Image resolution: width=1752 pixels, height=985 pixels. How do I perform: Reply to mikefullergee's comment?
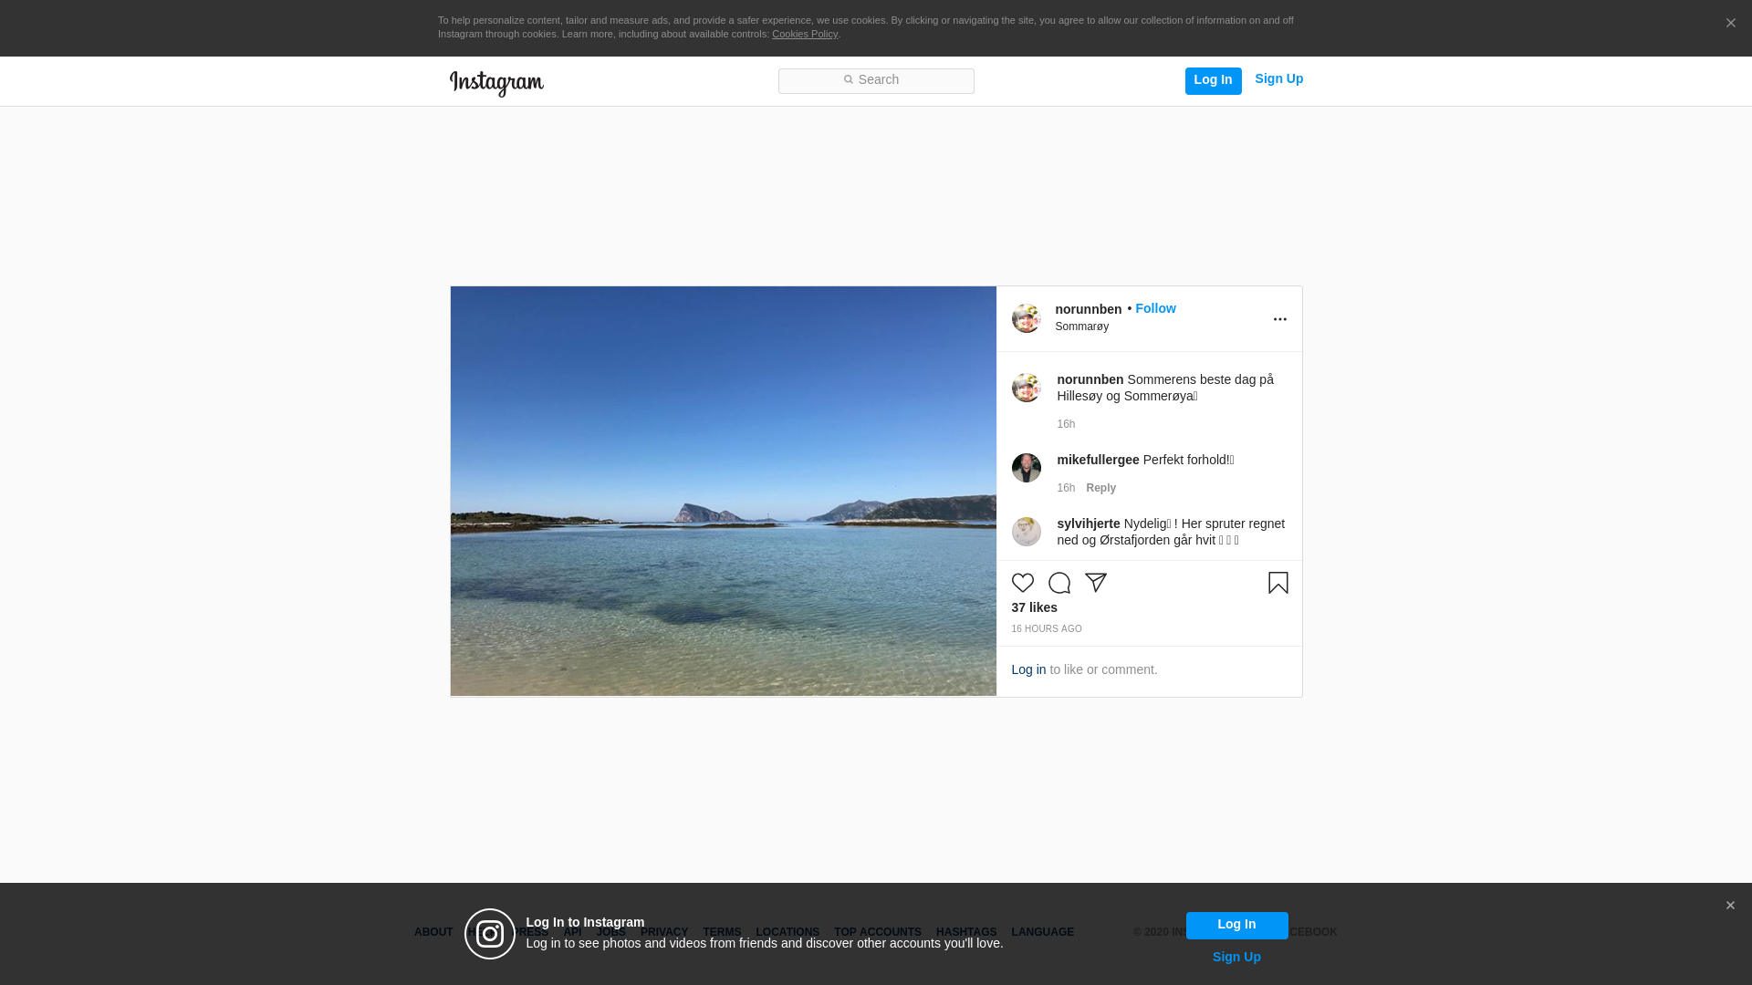tap(1100, 488)
